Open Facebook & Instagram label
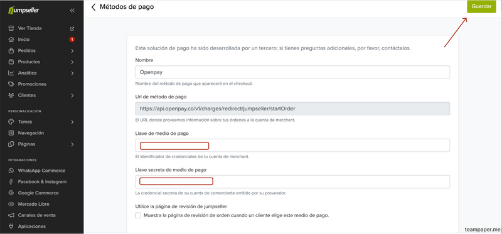This screenshot has height=234, width=502. point(42,182)
